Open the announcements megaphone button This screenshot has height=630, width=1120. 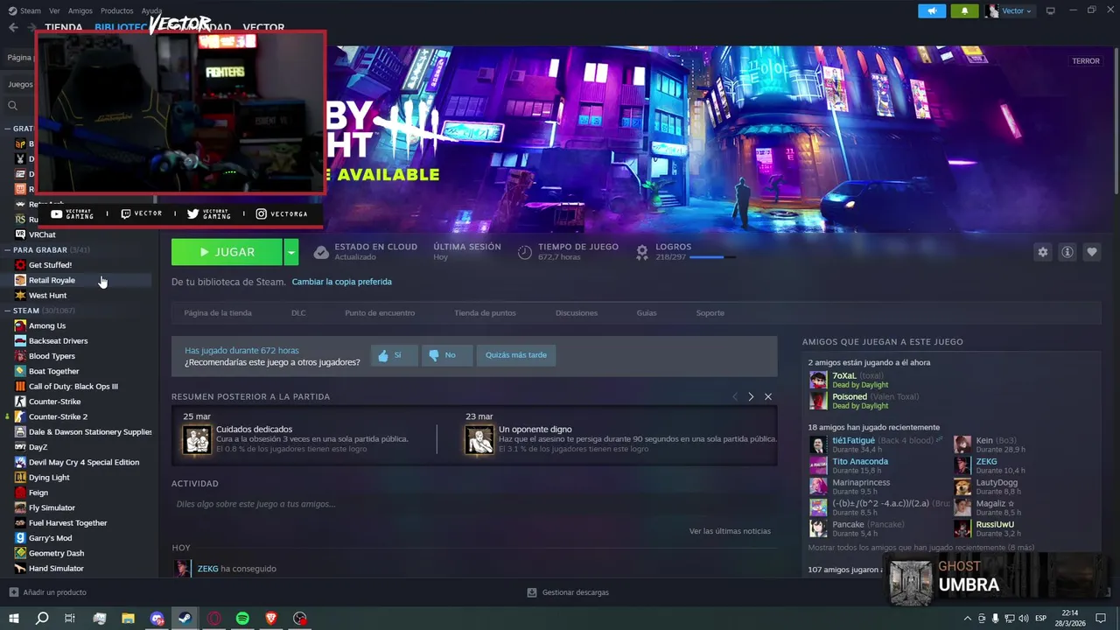(x=932, y=10)
